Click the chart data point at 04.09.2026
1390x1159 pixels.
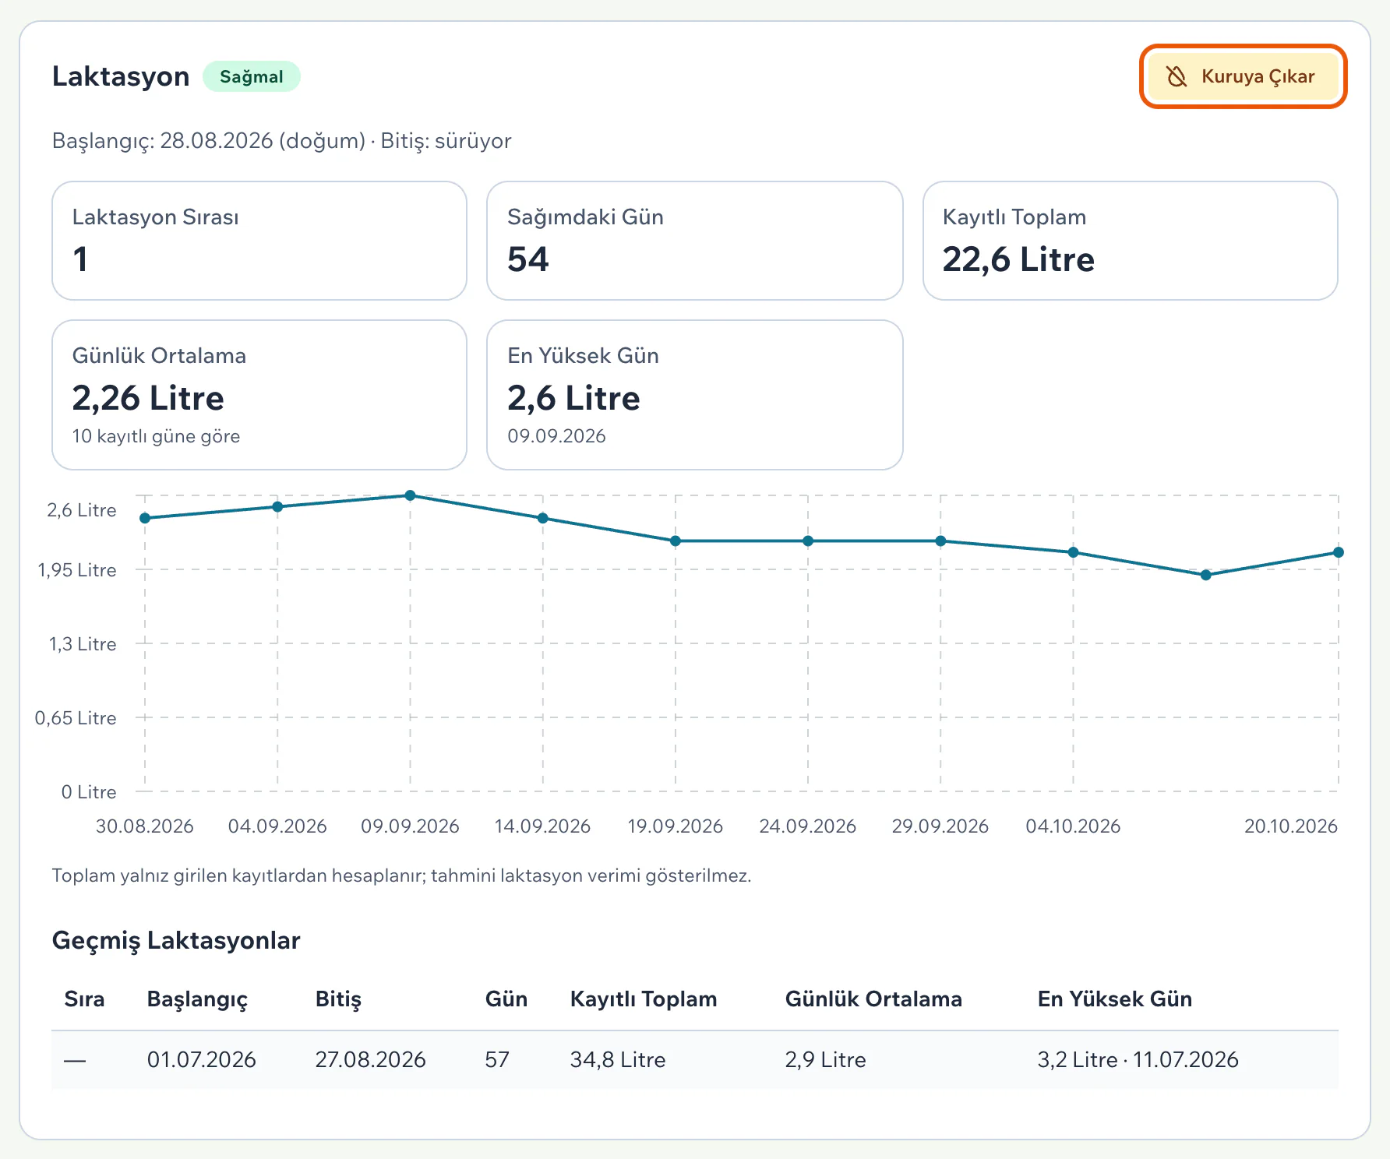pos(277,507)
